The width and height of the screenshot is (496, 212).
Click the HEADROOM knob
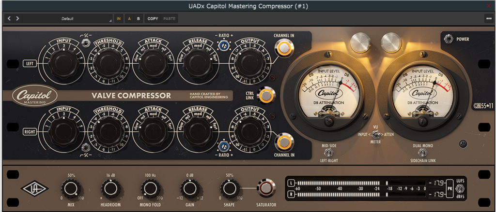[x=110, y=189]
